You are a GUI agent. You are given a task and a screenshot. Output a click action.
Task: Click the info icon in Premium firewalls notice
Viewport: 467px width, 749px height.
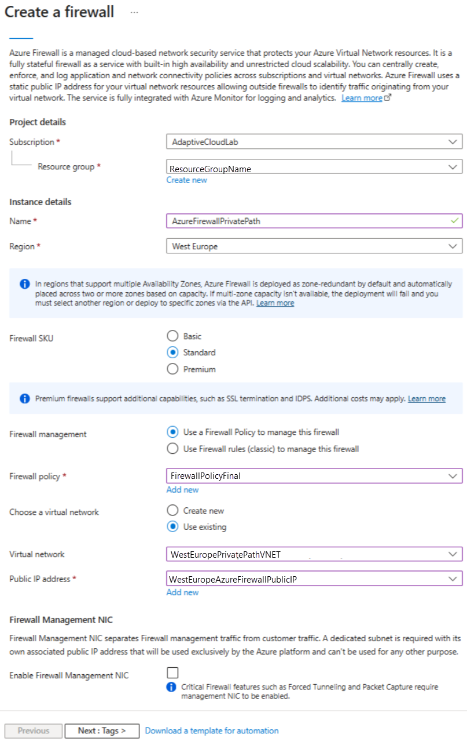(24, 399)
